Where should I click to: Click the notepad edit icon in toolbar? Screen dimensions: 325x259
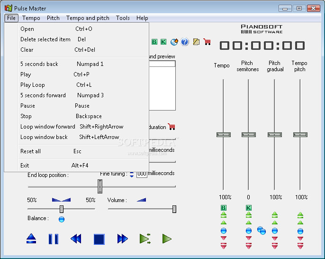196,42
